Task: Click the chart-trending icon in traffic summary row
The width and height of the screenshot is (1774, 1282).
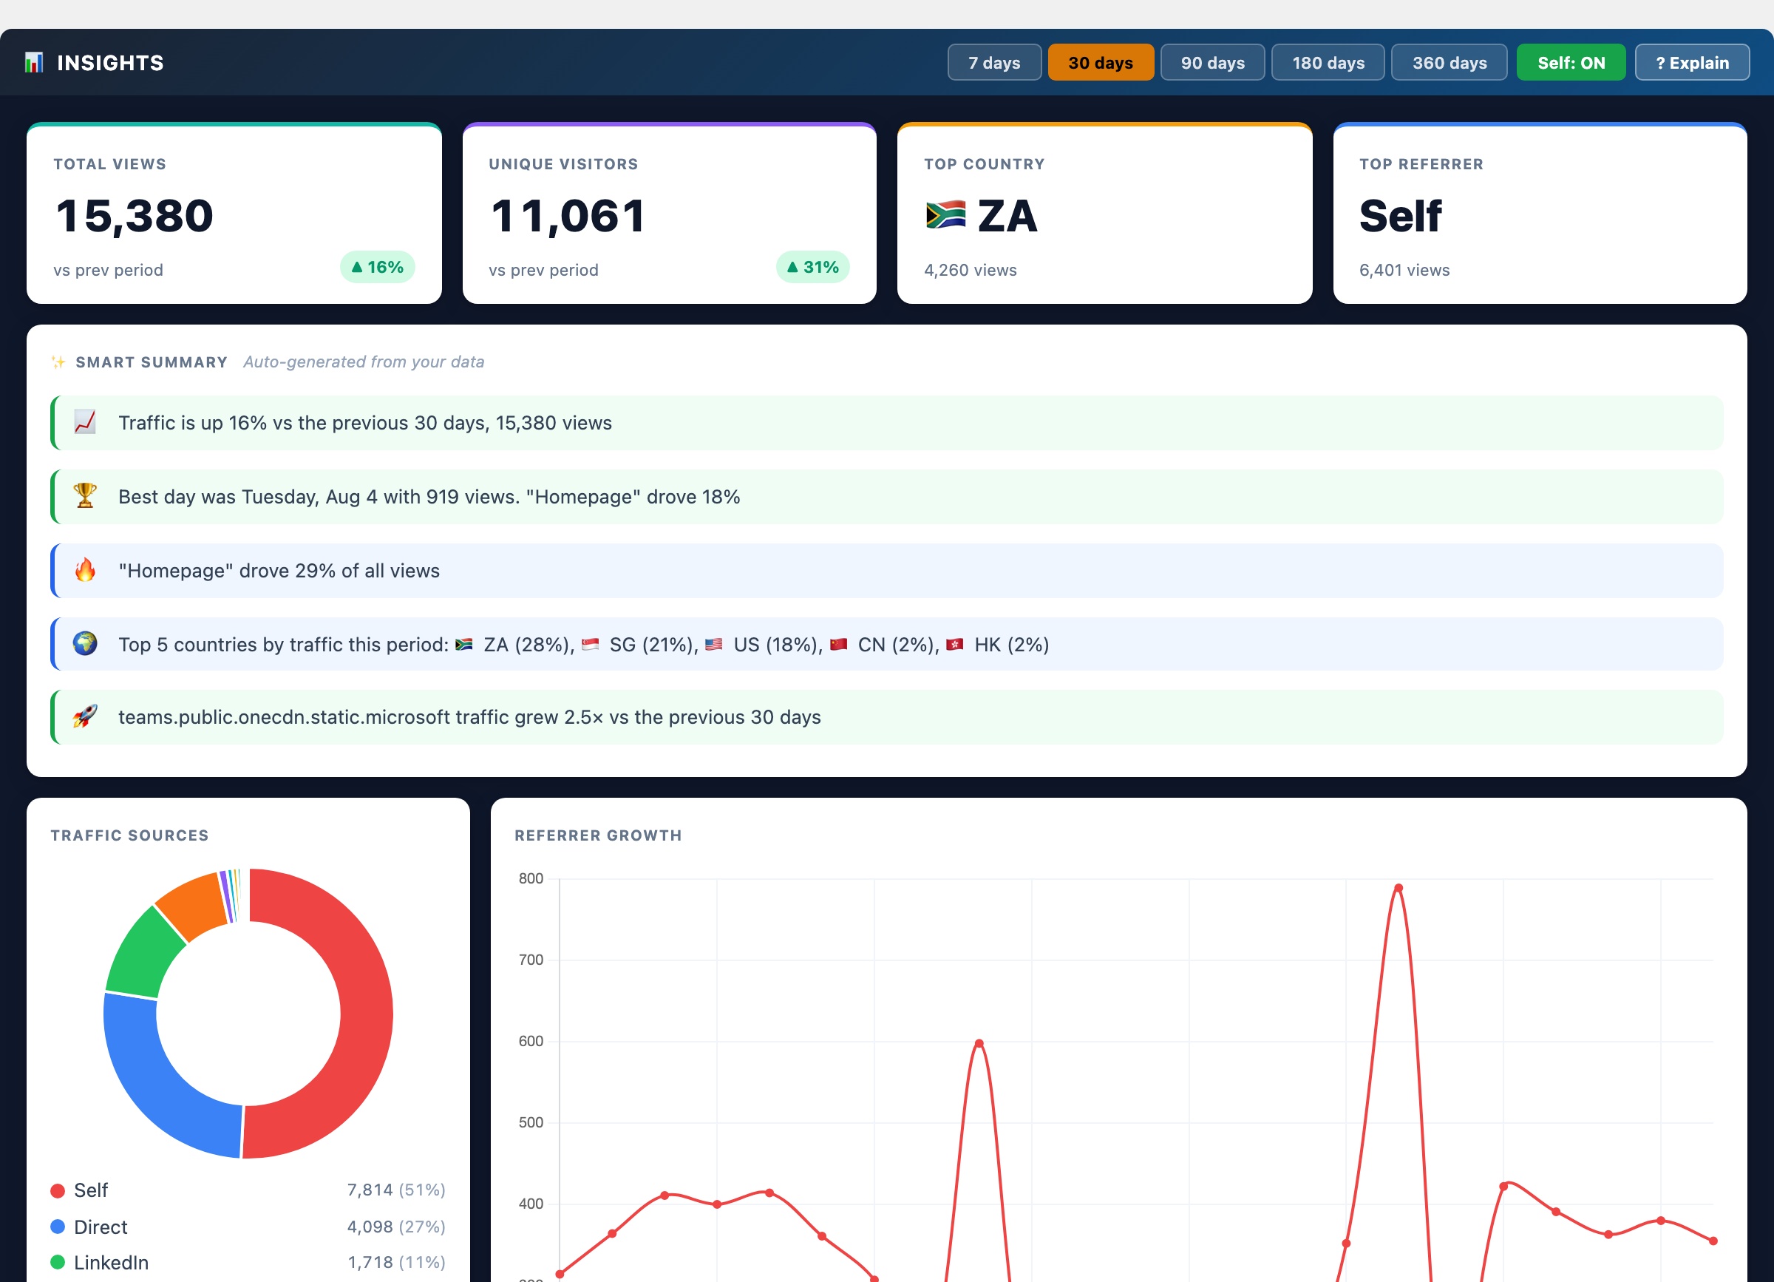Action: tap(85, 422)
